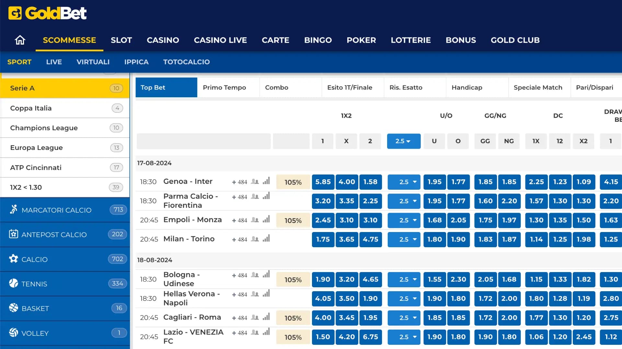622x349 pixels.
Task: Click the Volley ball icon in the sidebar
Action: click(x=13, y=333)
